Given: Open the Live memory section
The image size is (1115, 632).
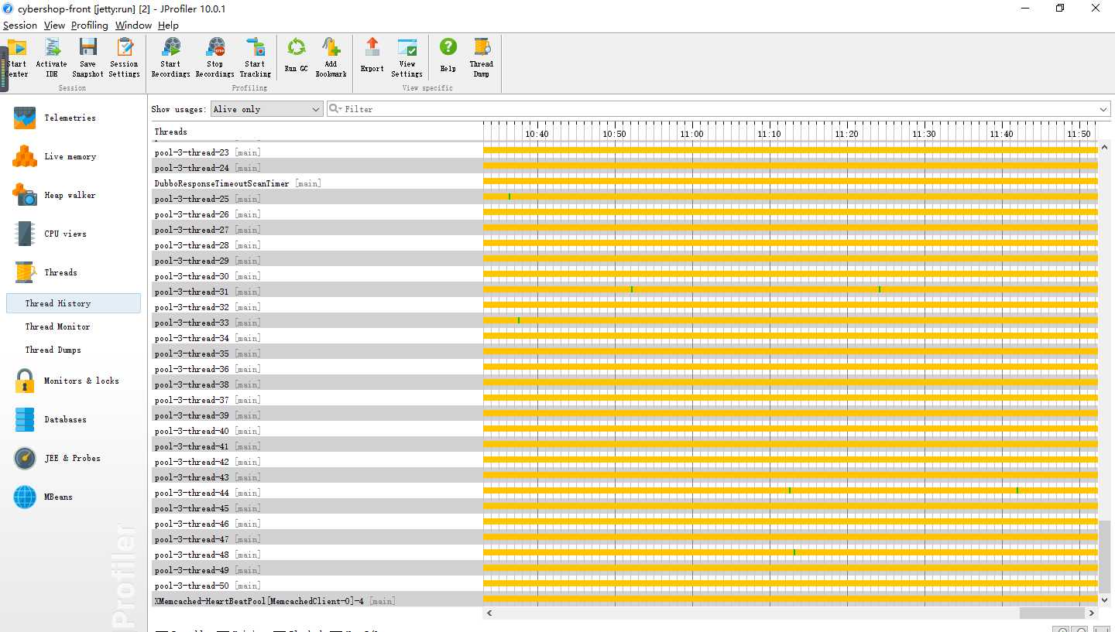Looking at the screenshot, I should 70,156.
